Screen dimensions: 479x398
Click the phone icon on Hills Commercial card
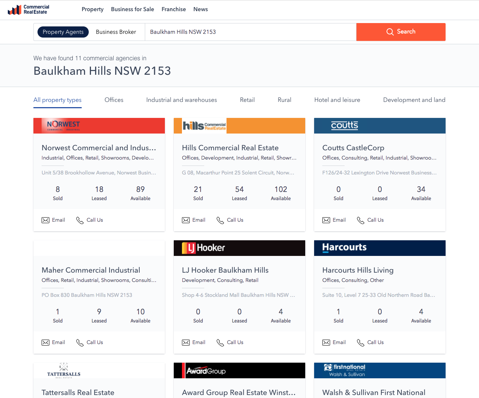[220, 221]
